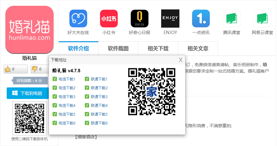
Task: Click the 电信下载1 green check icon
Action: [55, 79]
